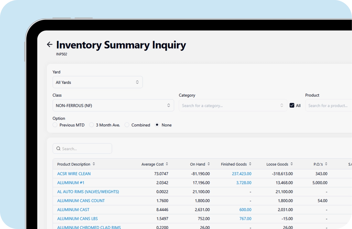Viewport: 352px width, 229px height.
Task: Click average cost cell 8.4446
Action: (x=162, y=210)
